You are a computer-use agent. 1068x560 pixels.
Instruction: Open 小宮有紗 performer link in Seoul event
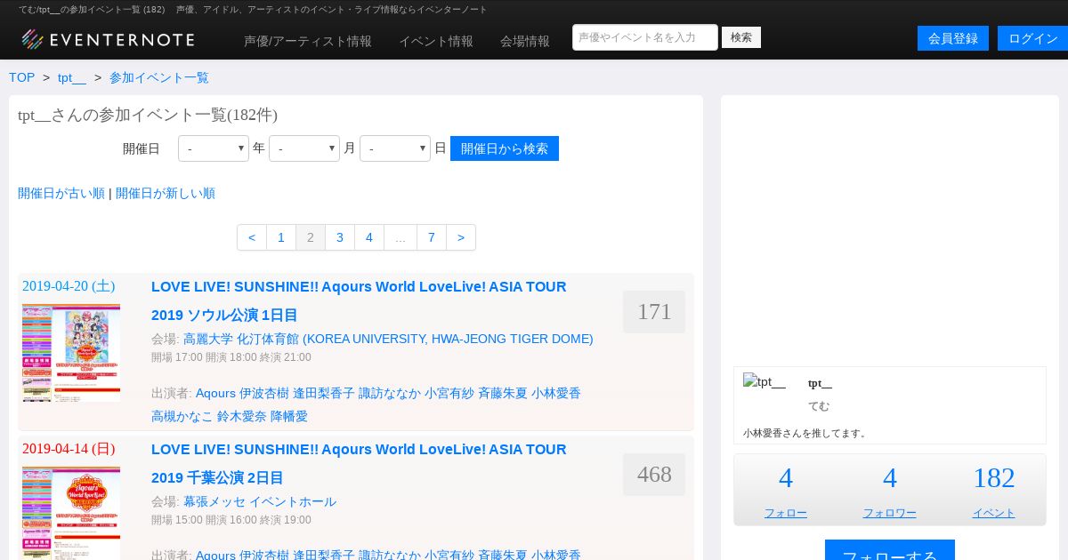point(449,393)
